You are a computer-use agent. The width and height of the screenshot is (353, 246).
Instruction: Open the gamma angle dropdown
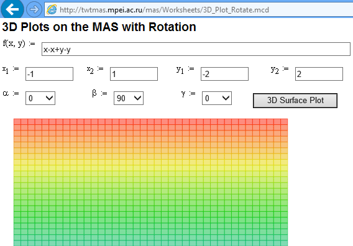click(217, 98)
